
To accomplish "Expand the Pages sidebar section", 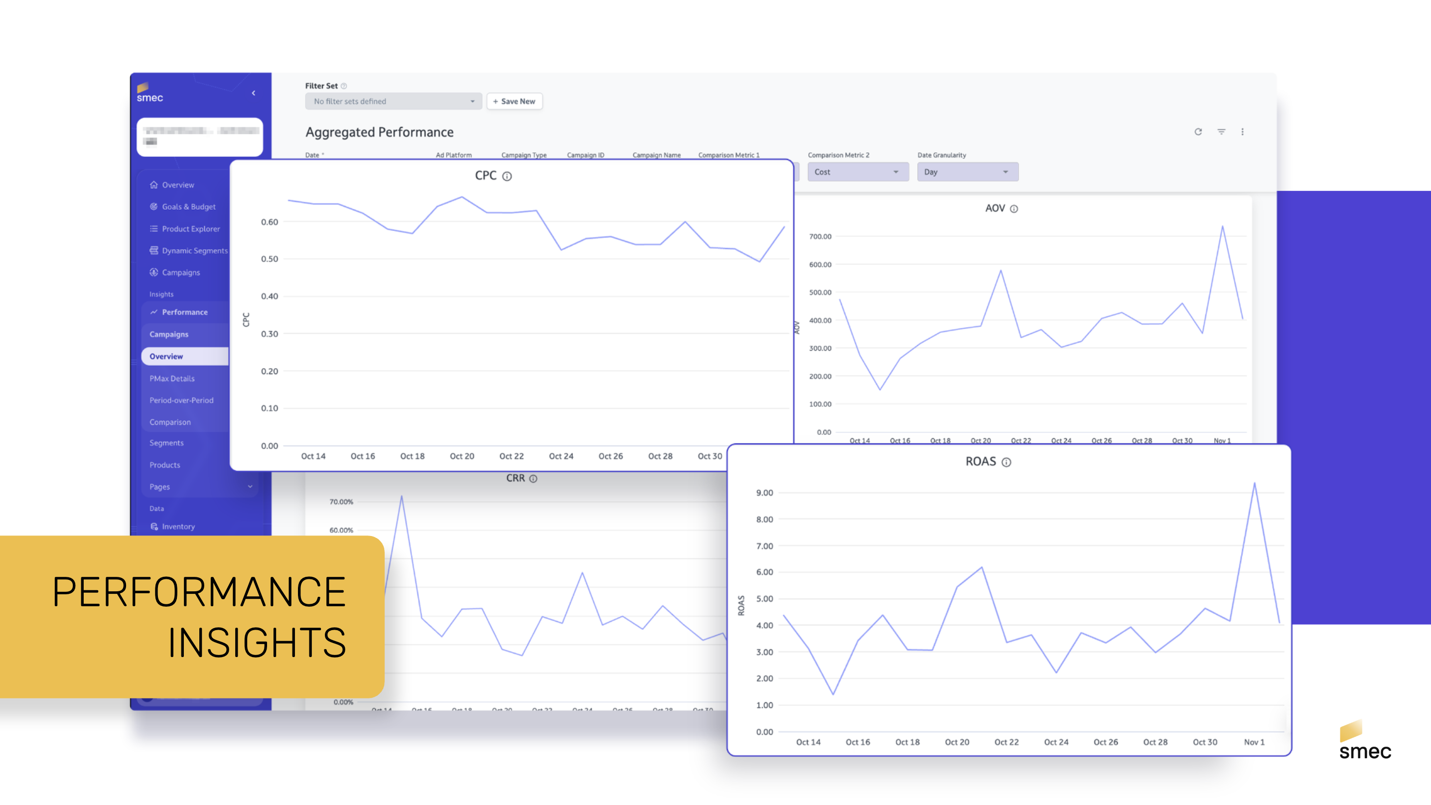I will (250, 487).
